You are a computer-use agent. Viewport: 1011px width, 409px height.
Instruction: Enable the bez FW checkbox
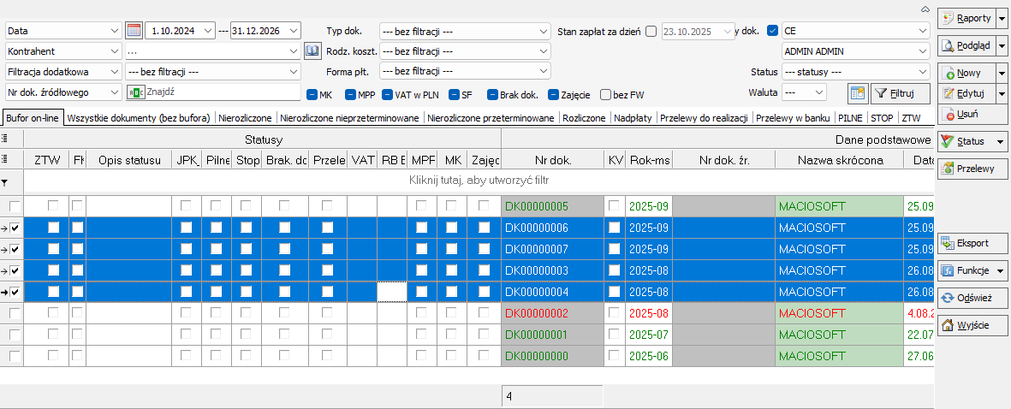pos(605,95)
